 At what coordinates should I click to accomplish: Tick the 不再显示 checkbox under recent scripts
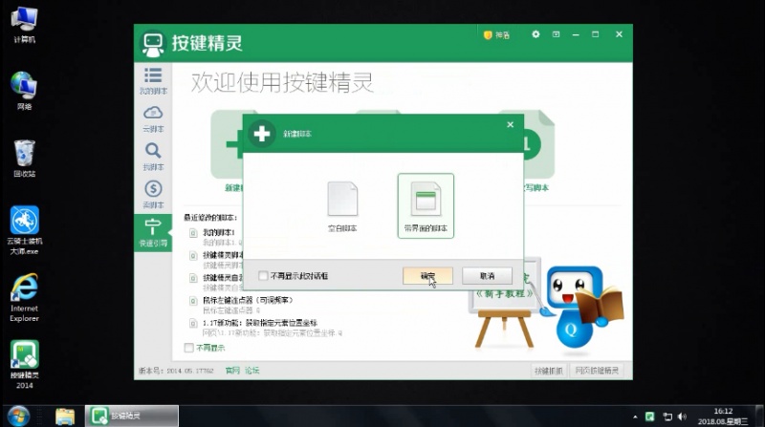[188, 348]
